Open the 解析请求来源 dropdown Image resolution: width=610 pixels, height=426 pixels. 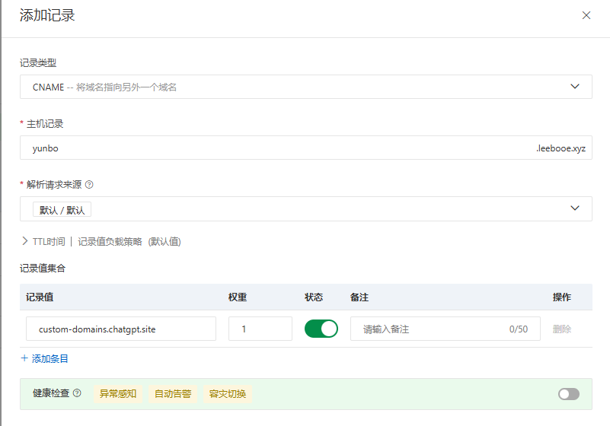(x=306, y=208)
